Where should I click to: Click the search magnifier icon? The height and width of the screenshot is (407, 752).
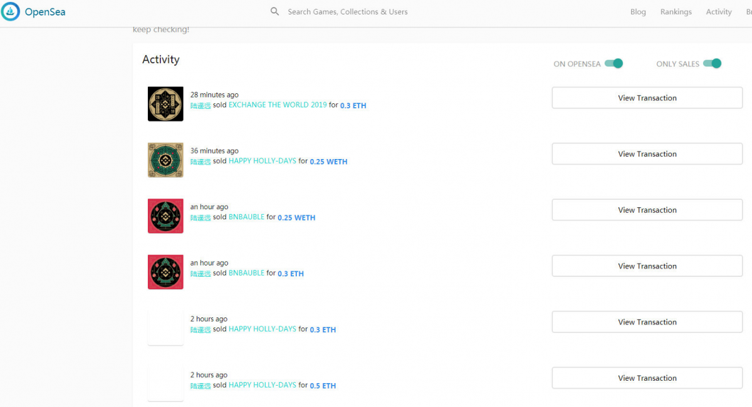[274, 11]
